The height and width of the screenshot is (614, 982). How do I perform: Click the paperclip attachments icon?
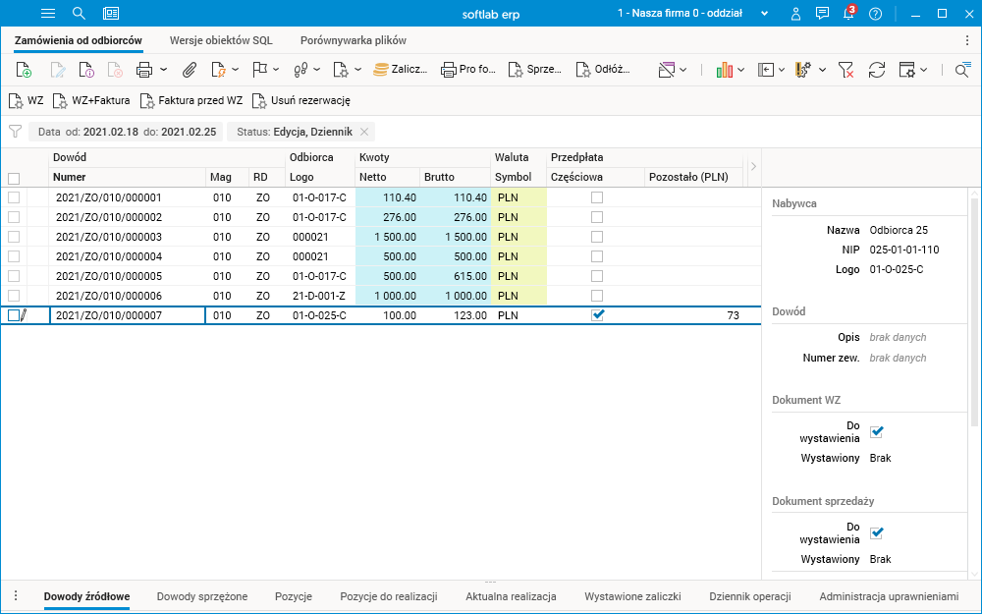pyautogui.click(x=190, y=70)
